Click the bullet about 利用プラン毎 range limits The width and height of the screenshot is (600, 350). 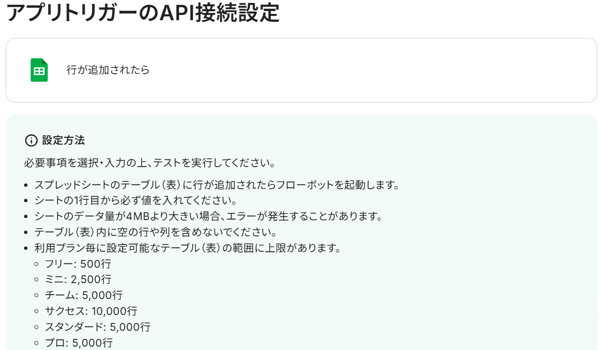[188, 248]
